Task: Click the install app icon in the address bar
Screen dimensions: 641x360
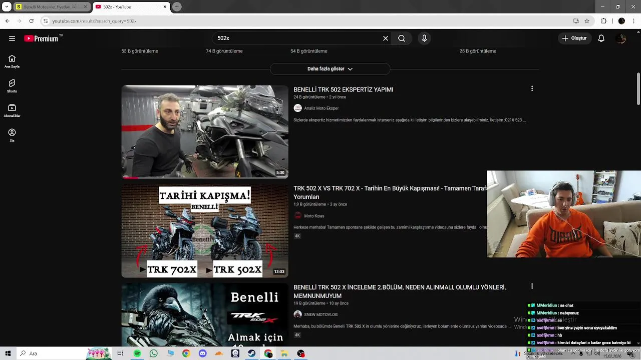Action: (576, 21)
